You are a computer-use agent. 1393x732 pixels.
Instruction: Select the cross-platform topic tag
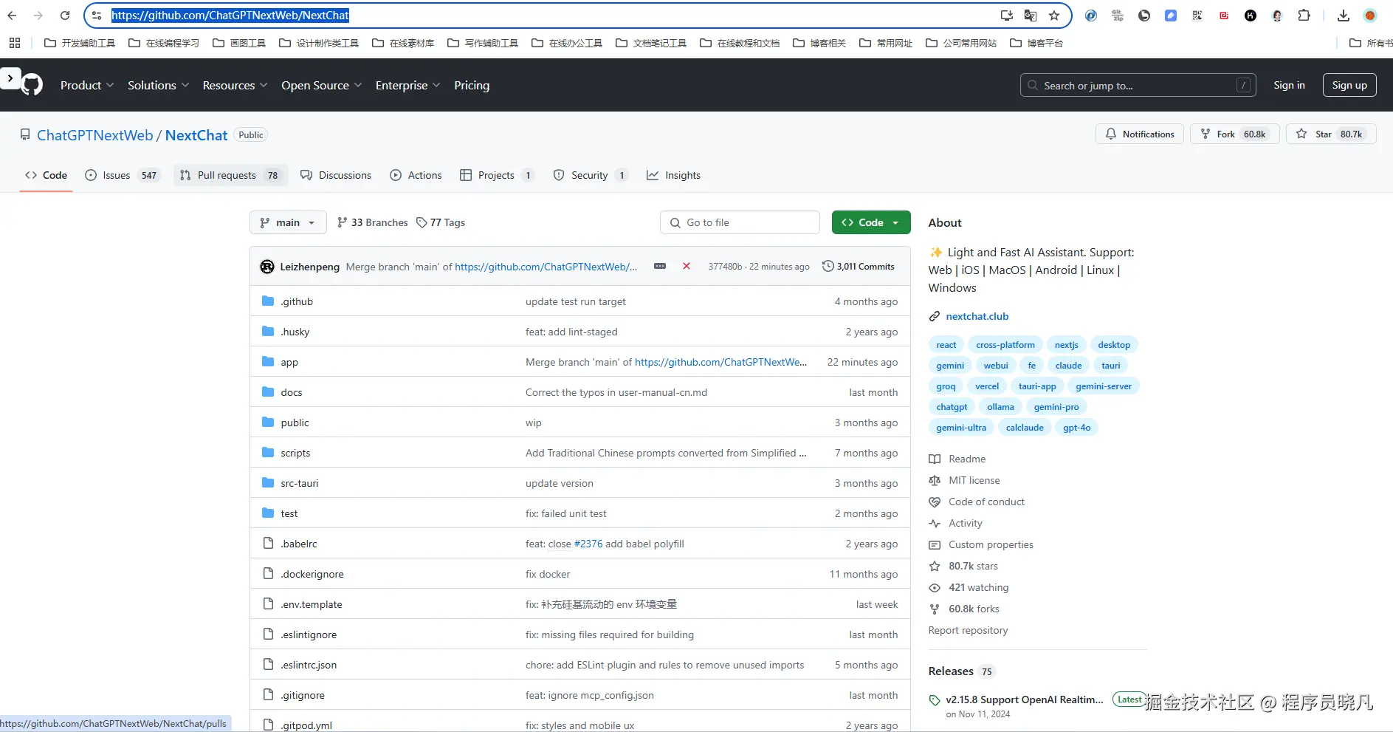(x=1005, y=345)
